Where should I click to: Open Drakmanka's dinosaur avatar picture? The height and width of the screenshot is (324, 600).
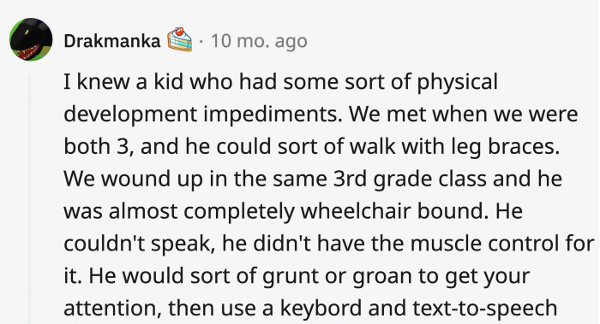coord(31,39)
